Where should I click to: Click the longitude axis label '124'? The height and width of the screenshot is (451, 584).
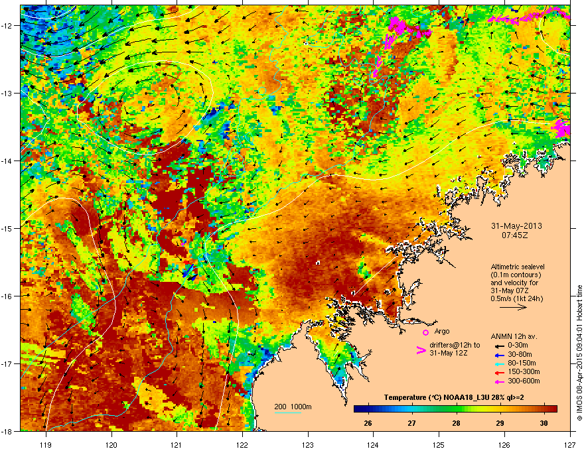pos(373,444)
